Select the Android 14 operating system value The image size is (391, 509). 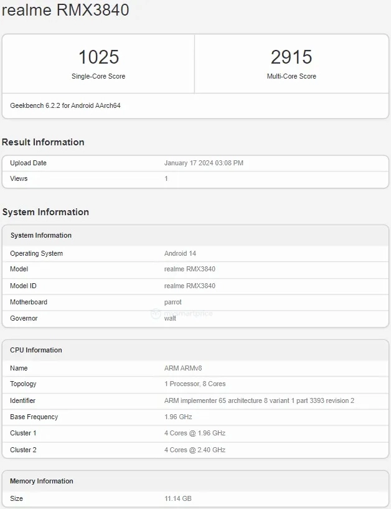click(179, 253)
